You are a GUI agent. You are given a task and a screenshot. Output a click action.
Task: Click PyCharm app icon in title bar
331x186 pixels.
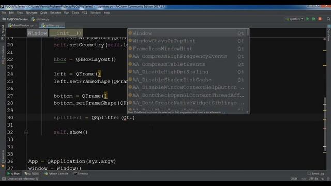pos(2,7)
